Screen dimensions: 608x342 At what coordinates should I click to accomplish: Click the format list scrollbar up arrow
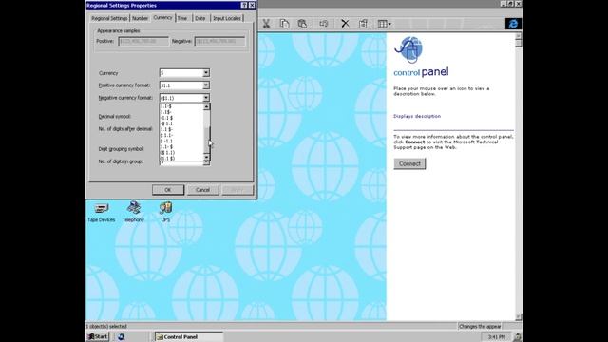point(207,106)
